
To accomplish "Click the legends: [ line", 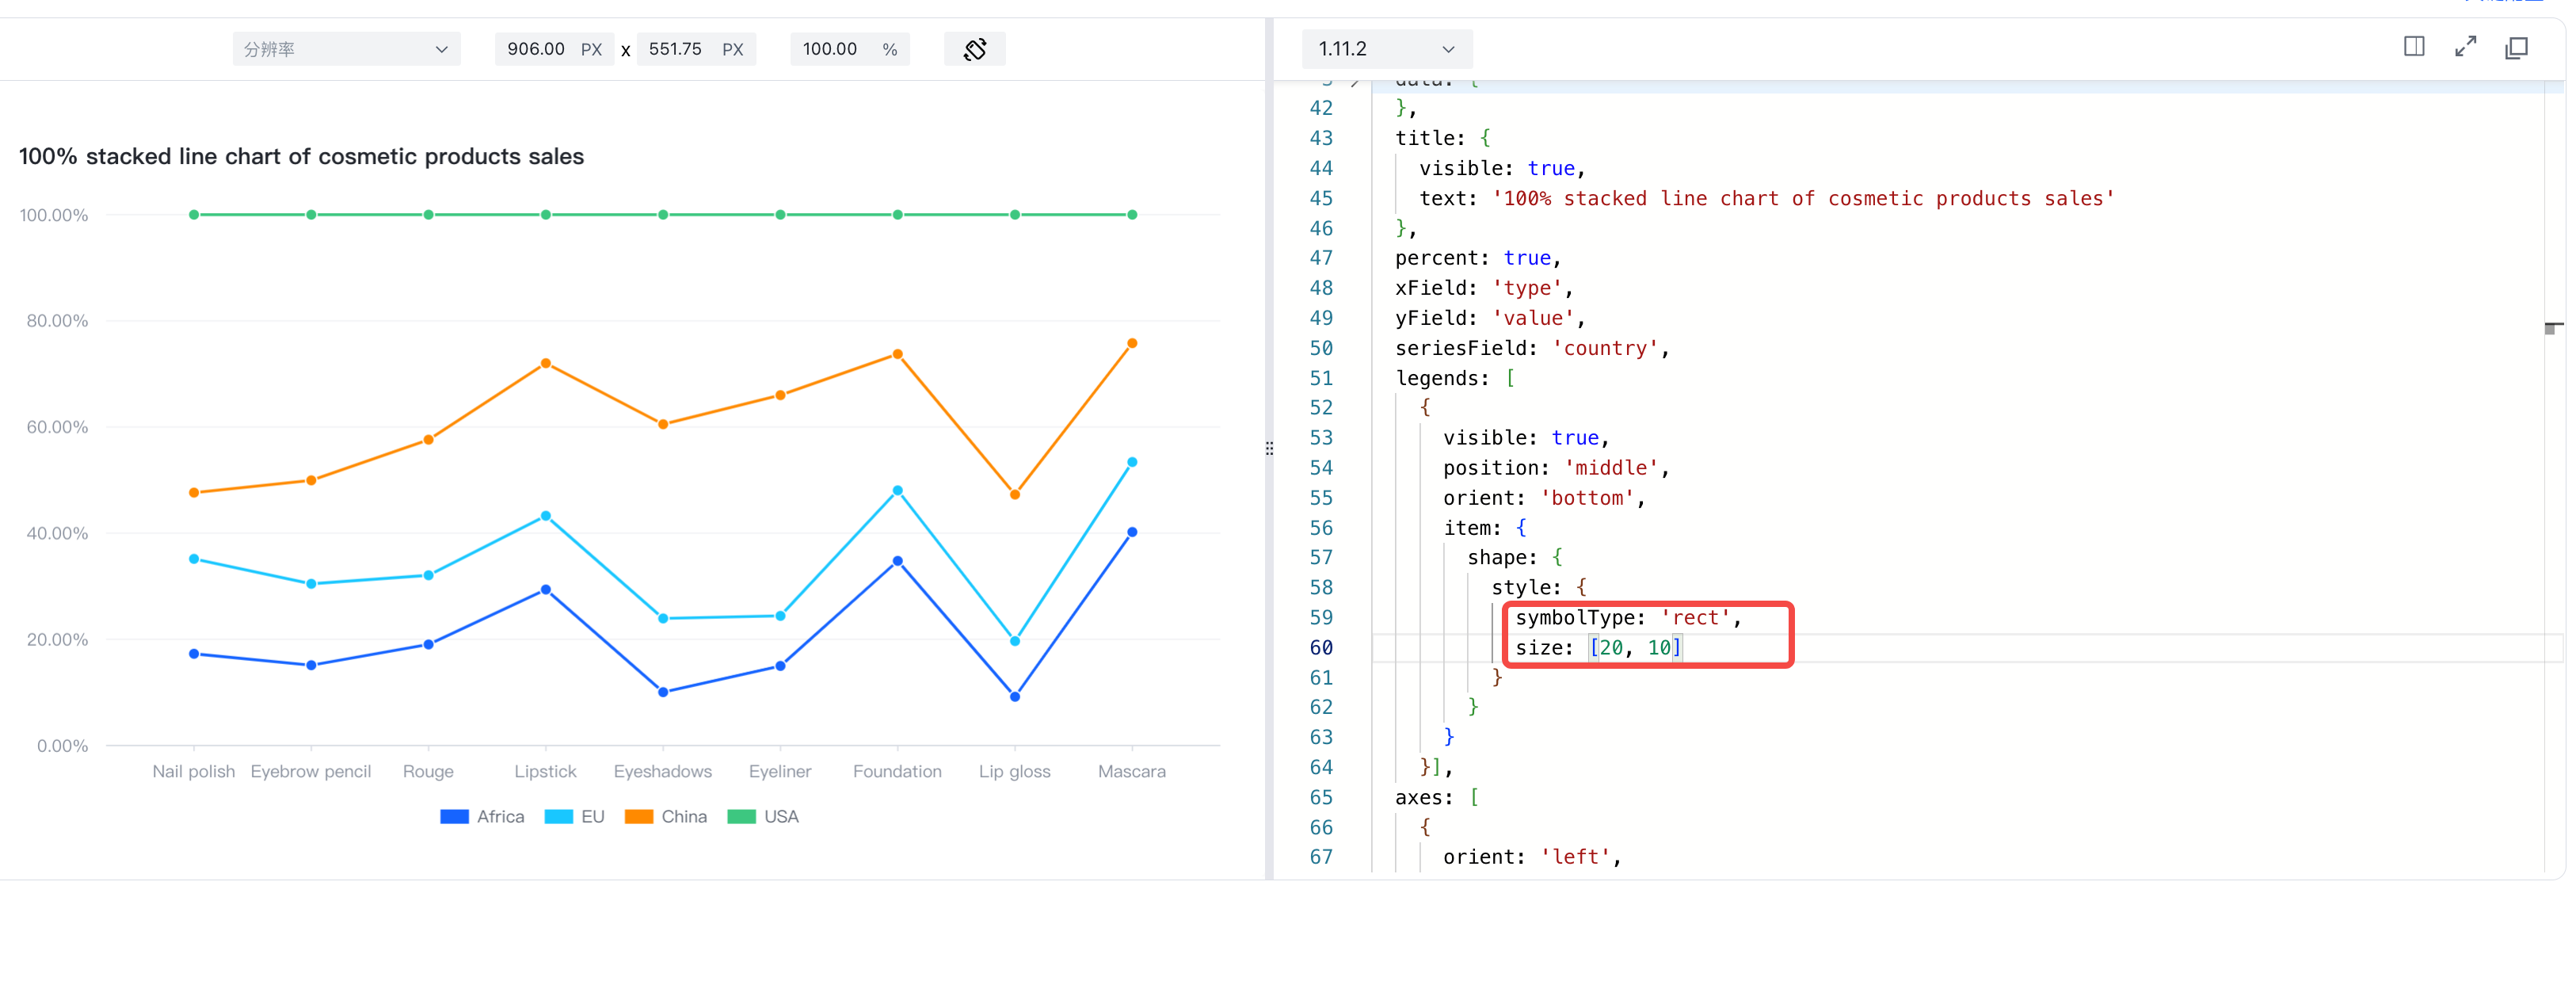I will pos(1455,378).
